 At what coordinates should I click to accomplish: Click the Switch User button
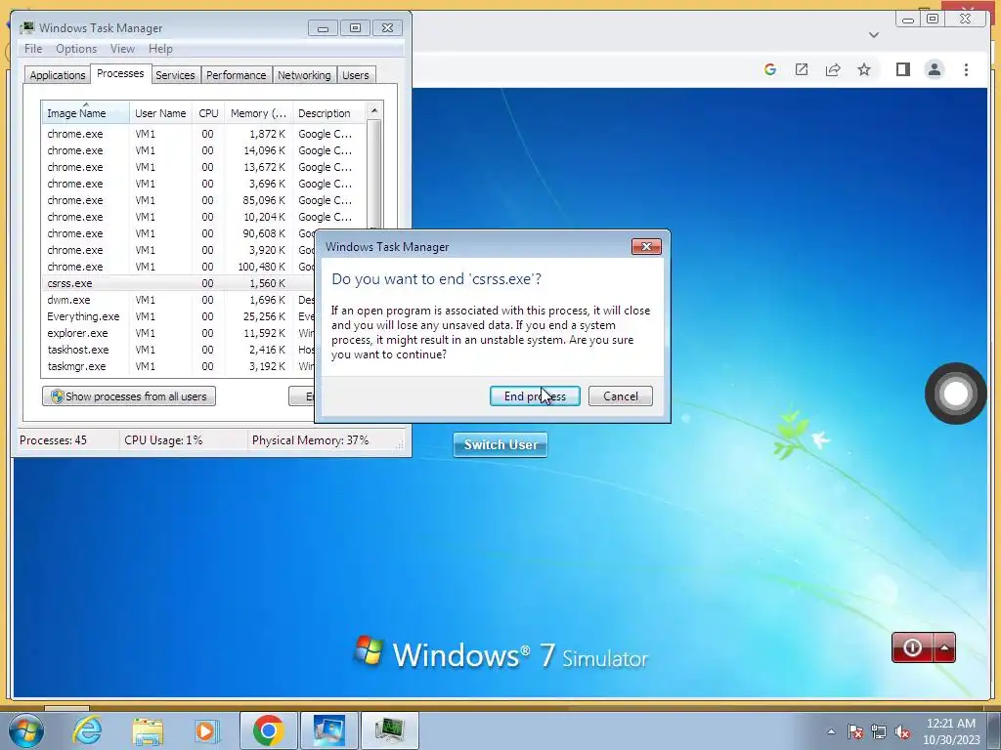(x=500, y=444)
